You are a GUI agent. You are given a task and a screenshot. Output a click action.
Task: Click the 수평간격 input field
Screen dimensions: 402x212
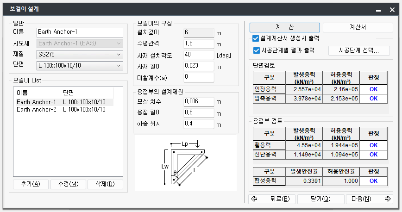pos(198,44)
